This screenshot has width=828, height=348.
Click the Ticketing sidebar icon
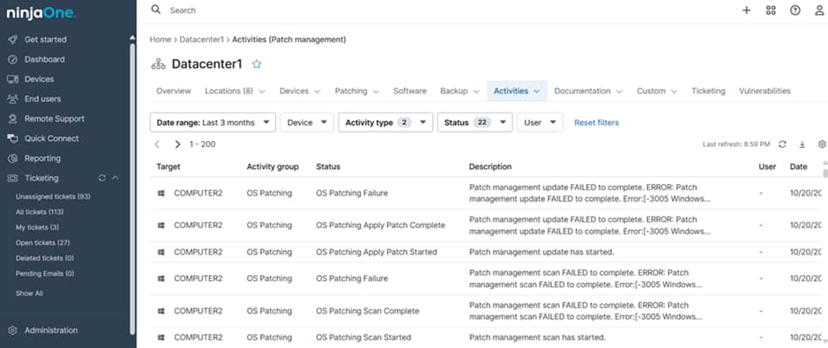tap(12, 178)
